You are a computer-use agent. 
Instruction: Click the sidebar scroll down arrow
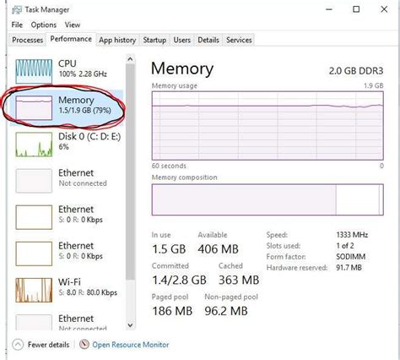(x=130, y=325)
